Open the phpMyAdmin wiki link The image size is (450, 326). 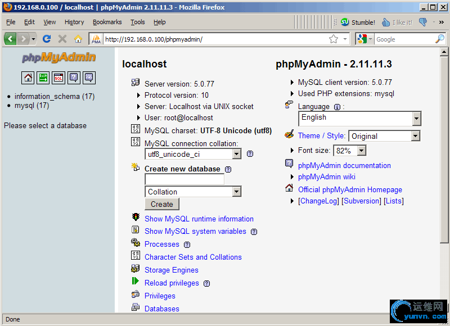pos(327,176)
